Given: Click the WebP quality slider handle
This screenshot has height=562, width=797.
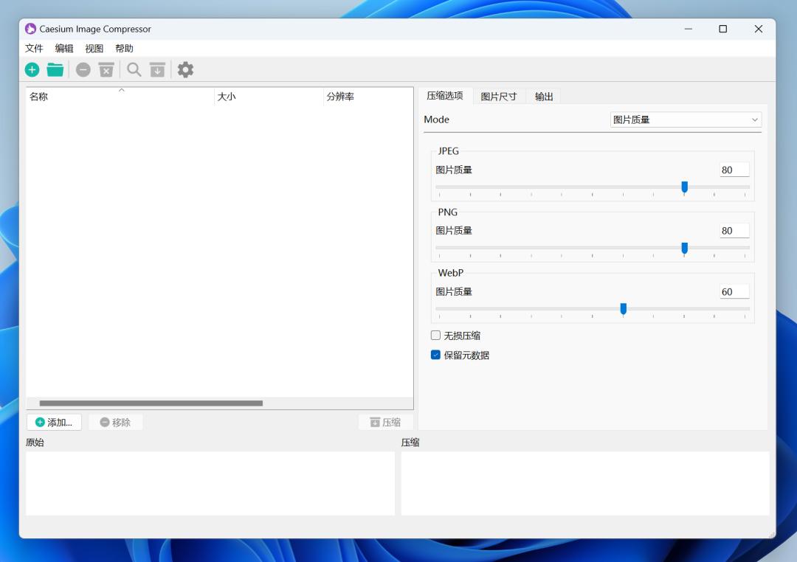Looking at the screenshot, I should coord(624,309).
